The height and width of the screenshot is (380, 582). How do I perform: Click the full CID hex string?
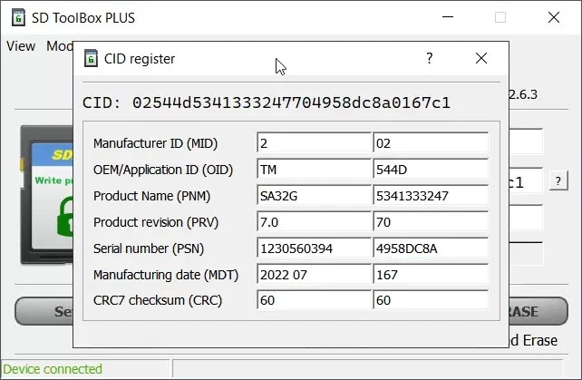[x=291, y=102]
